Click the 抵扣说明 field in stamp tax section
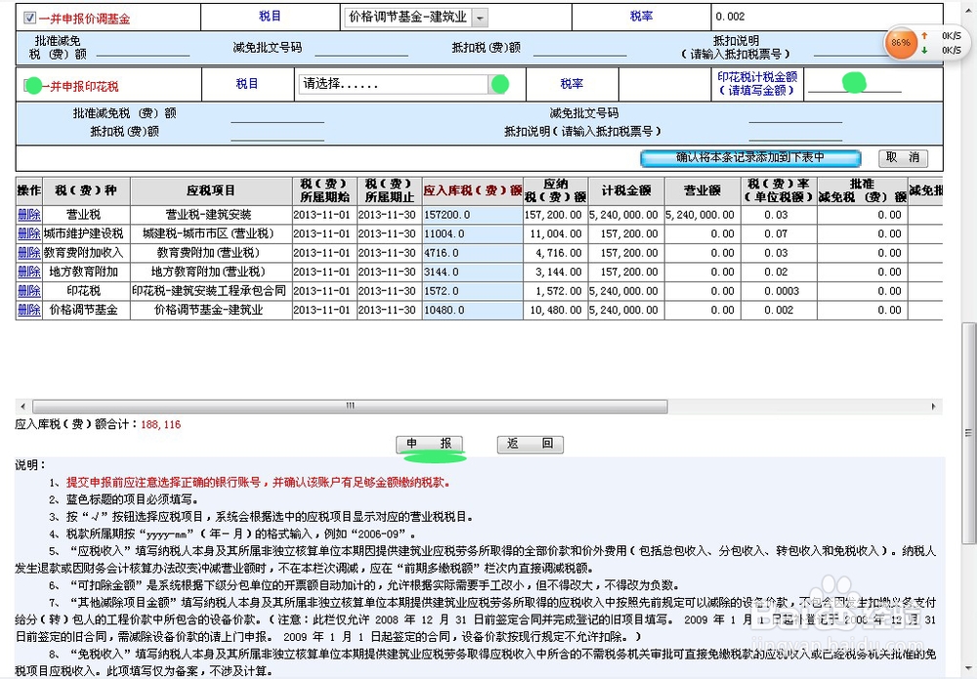The height and width of the screenshot is (679, 977). (x=795, y=133)
